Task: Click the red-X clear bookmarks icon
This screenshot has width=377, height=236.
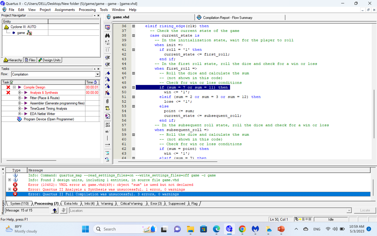Action: (107, 93)
